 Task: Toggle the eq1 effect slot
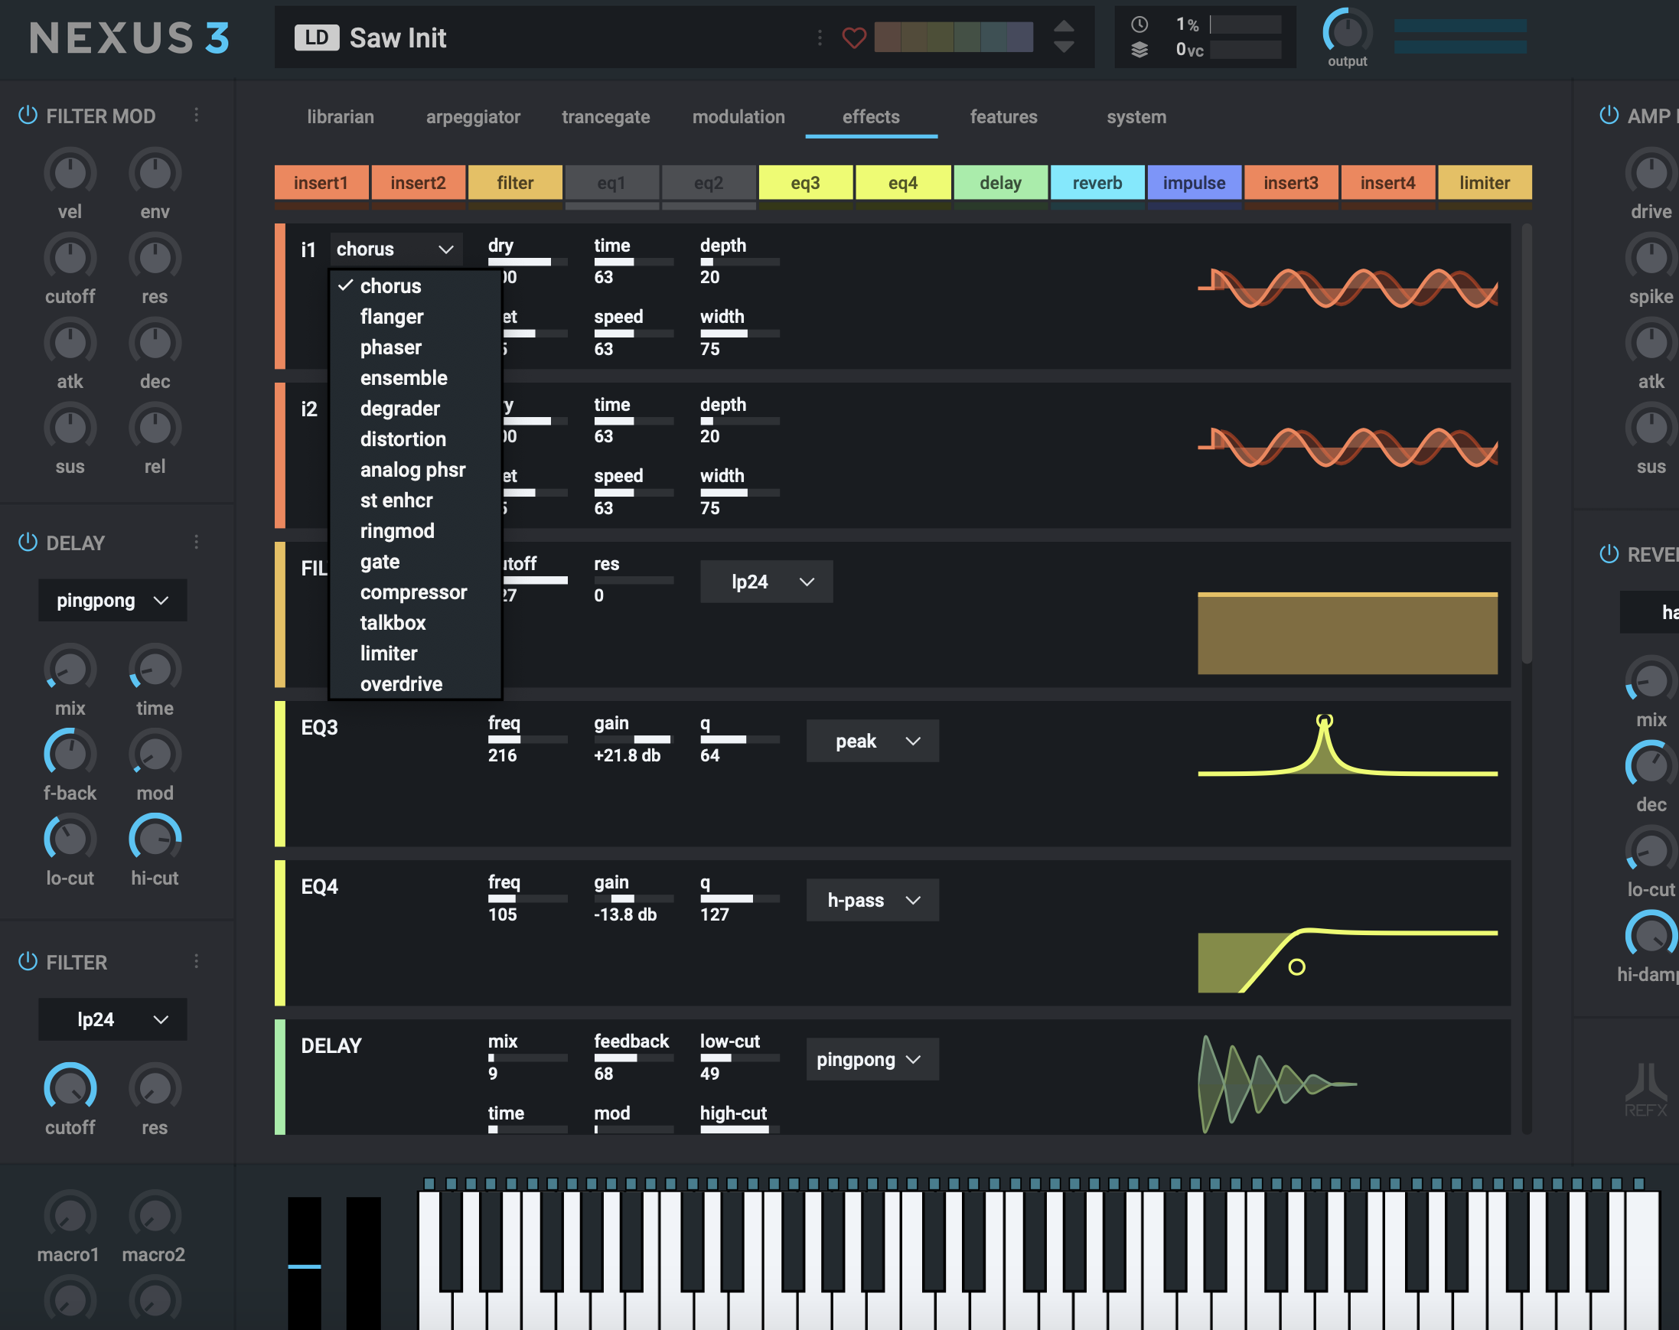click(x=611, y=183)
